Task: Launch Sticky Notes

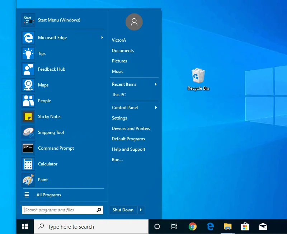Action: pyautogui.click(x=50, y=116)
